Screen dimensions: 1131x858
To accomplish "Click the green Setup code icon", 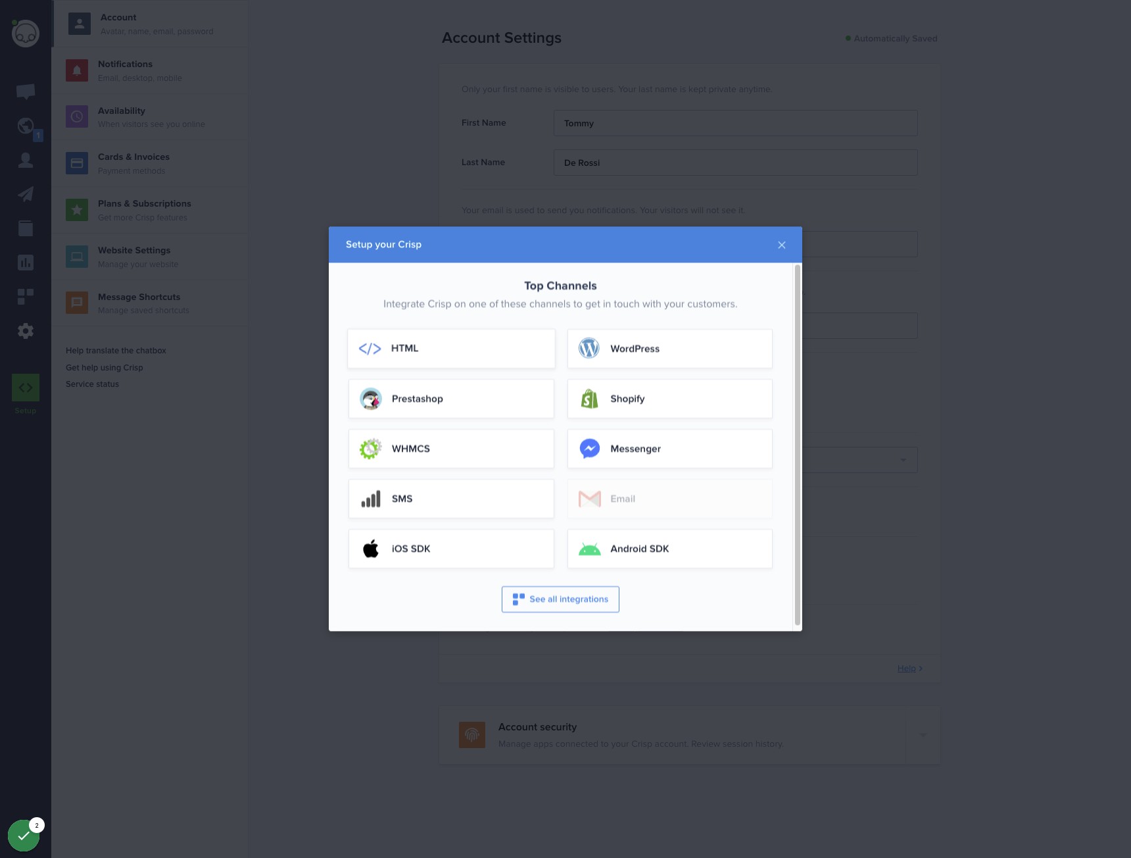I will [26, 388].
